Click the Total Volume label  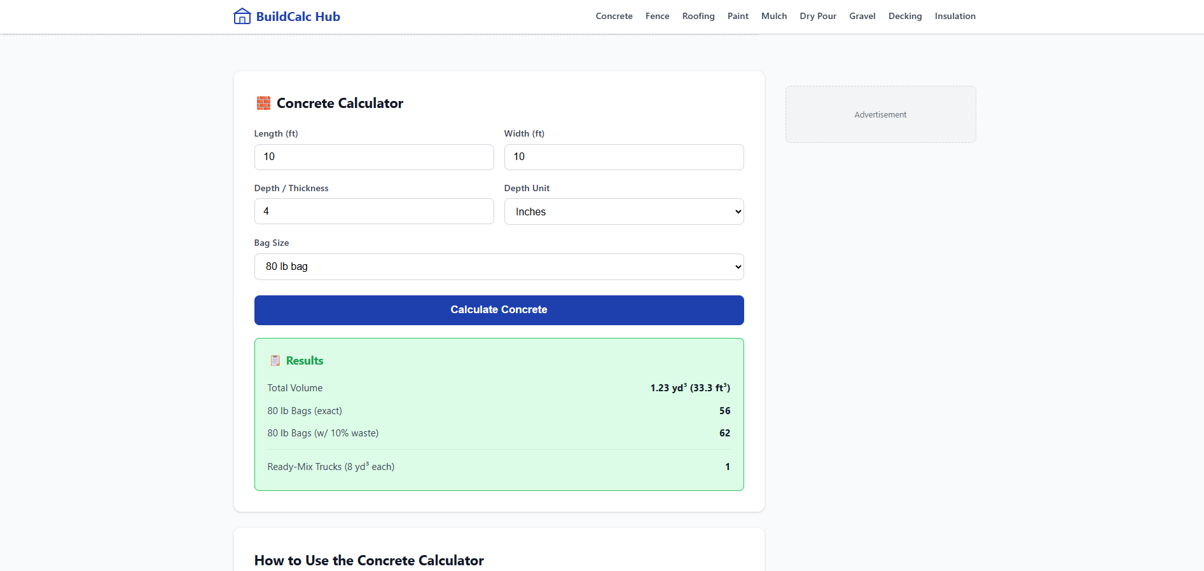[x=295, y=388]
